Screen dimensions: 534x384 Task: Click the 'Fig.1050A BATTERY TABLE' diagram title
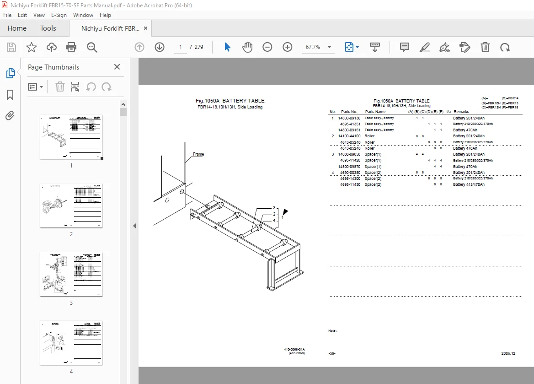[x=230, y=101]
